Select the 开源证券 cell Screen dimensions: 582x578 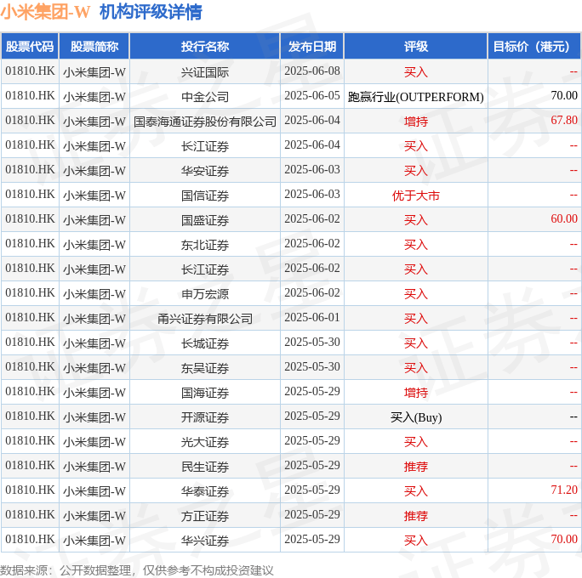205,417
